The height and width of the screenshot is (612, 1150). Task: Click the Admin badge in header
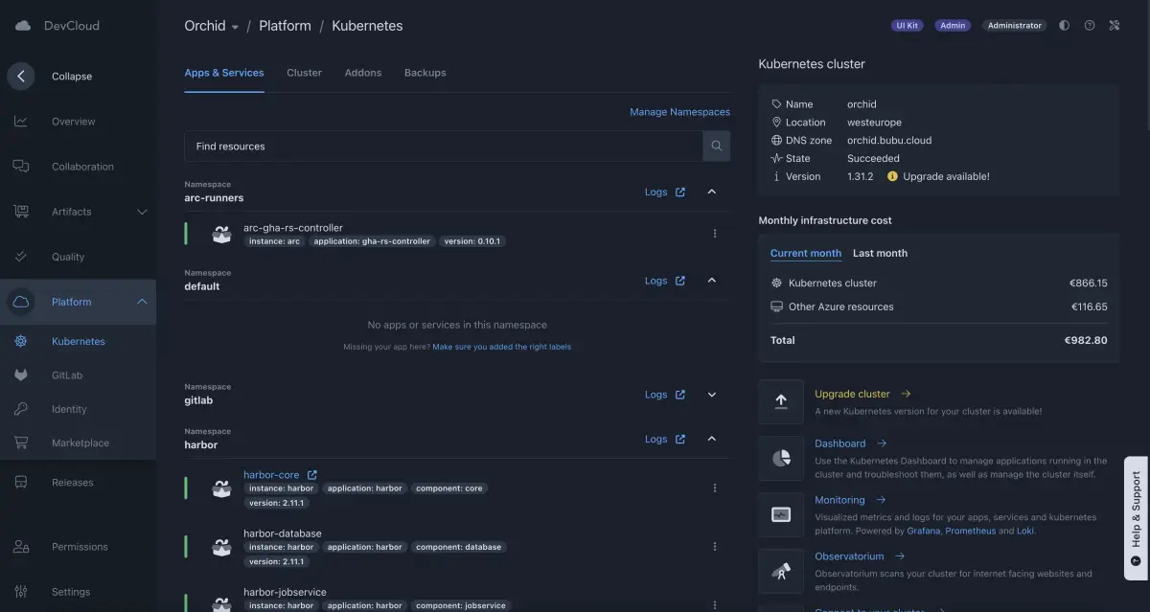click(x=953, y=26)
